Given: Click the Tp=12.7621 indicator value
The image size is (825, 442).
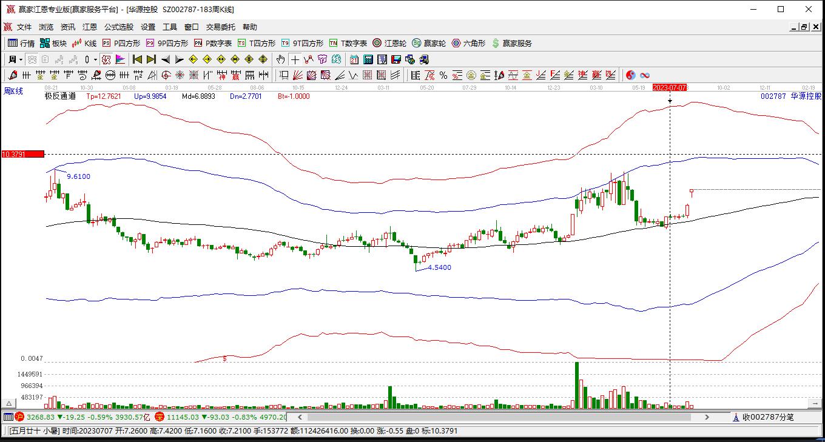Looking at the screenshot, I should [103, 96].
